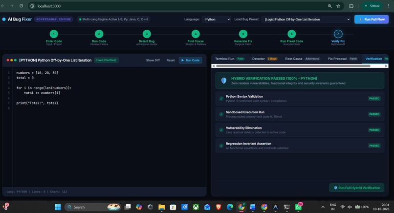Click Reset in the editor header
Image resolution: width=394 pixels, height=213 pixels.
(x=171, y=60)
